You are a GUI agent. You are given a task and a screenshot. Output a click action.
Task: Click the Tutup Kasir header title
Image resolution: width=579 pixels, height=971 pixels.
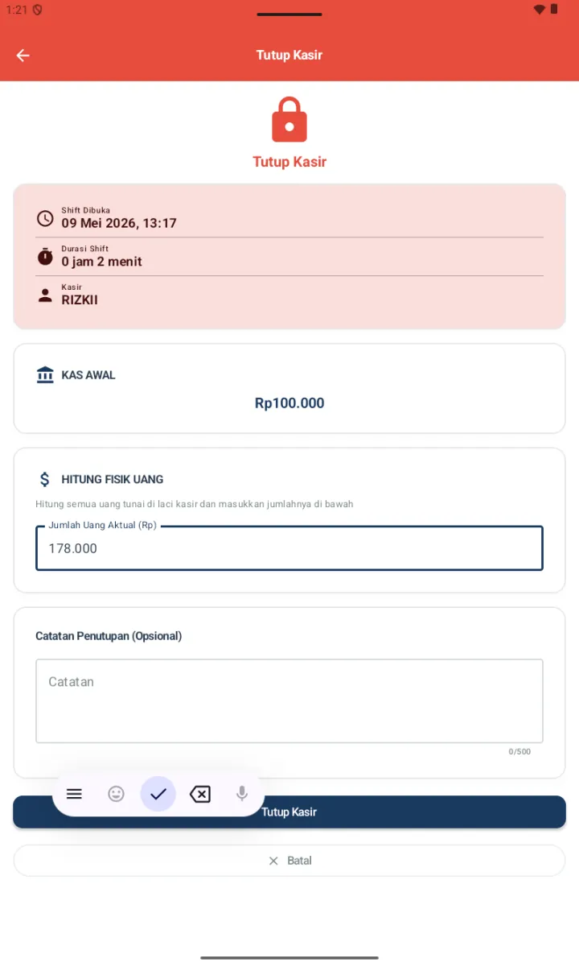point(289,55)
